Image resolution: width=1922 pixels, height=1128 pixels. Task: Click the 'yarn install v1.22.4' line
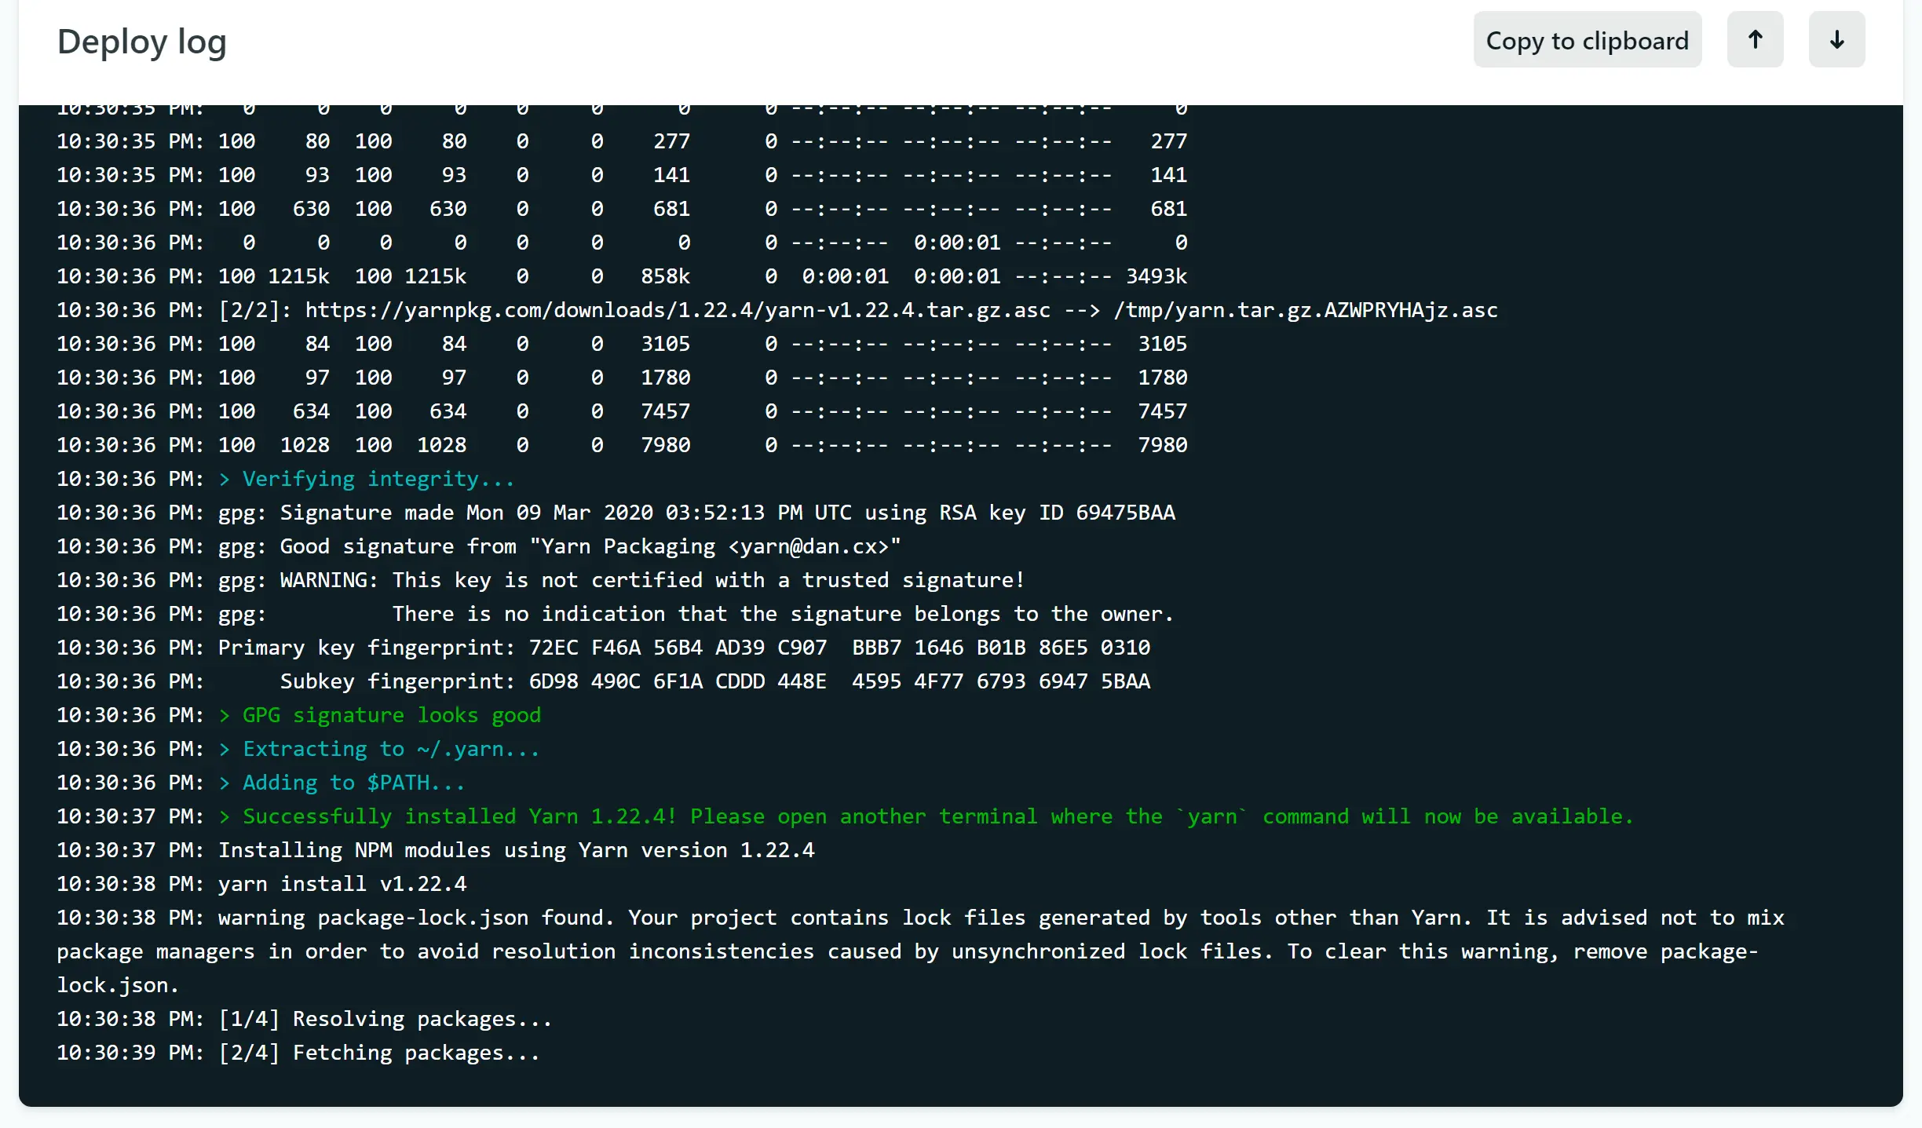pos(342,884)
